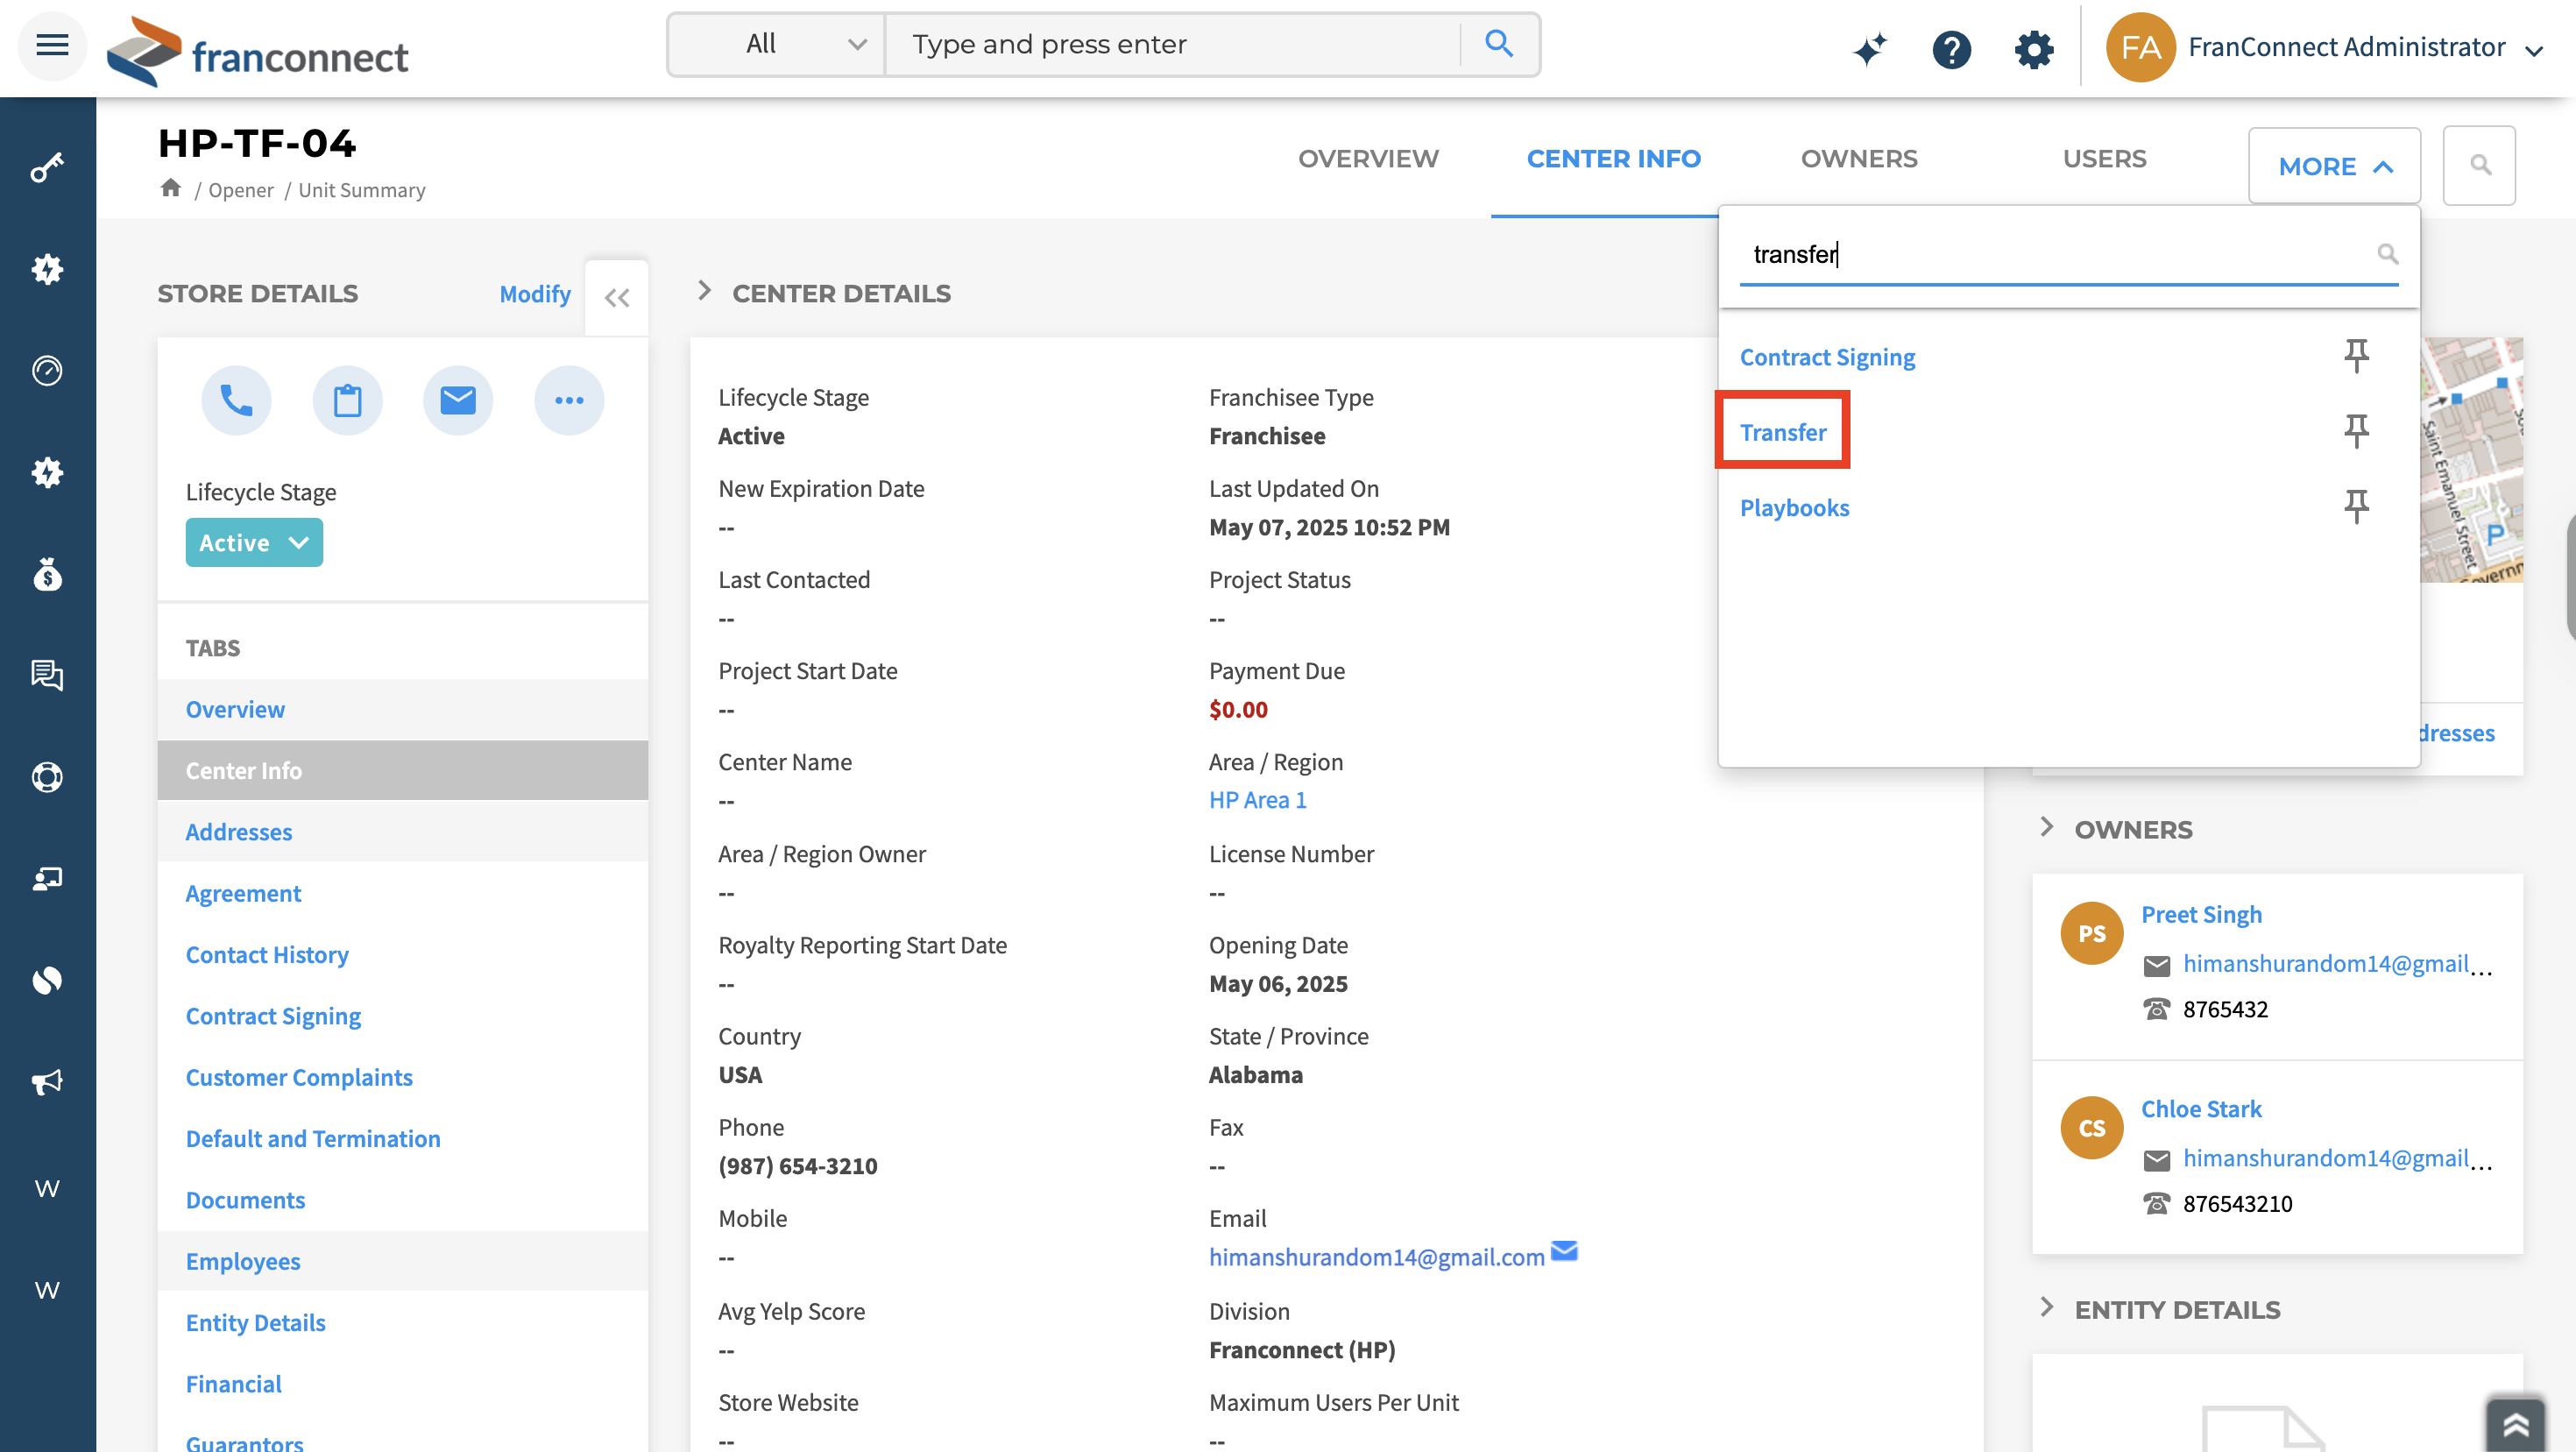Click the FA user avatar
2576x1452 pixels.
tap(2140, 47)
